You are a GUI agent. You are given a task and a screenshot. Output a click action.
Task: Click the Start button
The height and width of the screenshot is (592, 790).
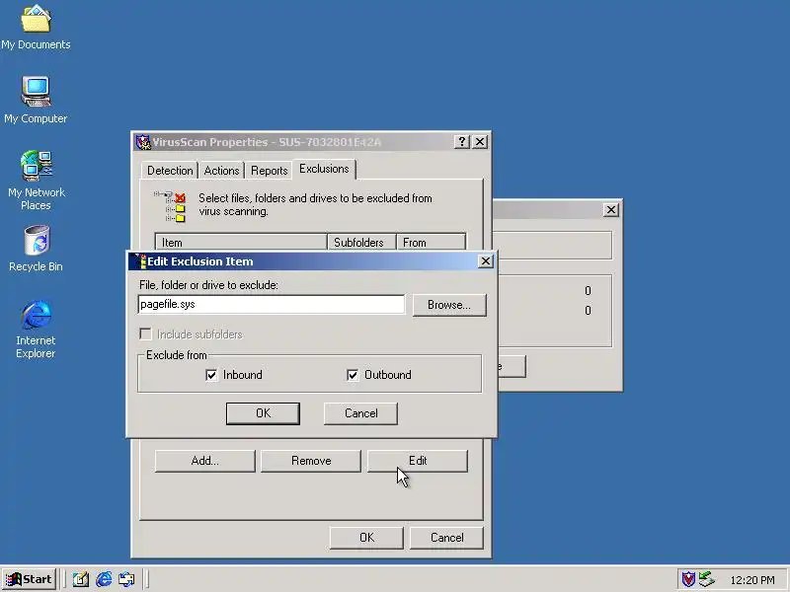pos(30,579)
